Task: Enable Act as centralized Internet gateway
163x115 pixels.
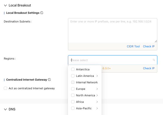Action: (x=5, y=88)
